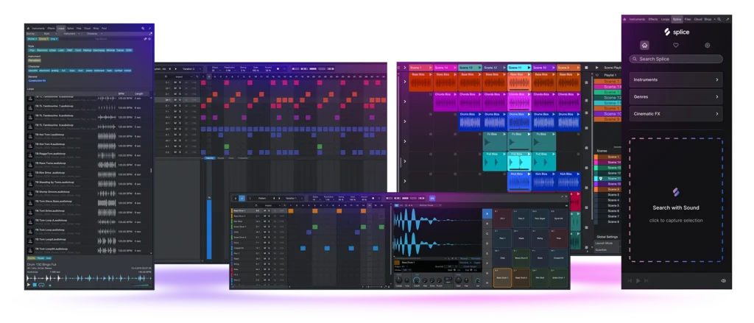
Task: Click the speaker icon in Splice footer
Action: point(722,280)
